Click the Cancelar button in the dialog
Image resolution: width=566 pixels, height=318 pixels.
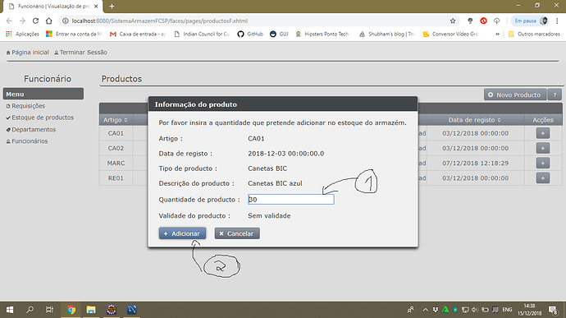[x=237, y=233]
